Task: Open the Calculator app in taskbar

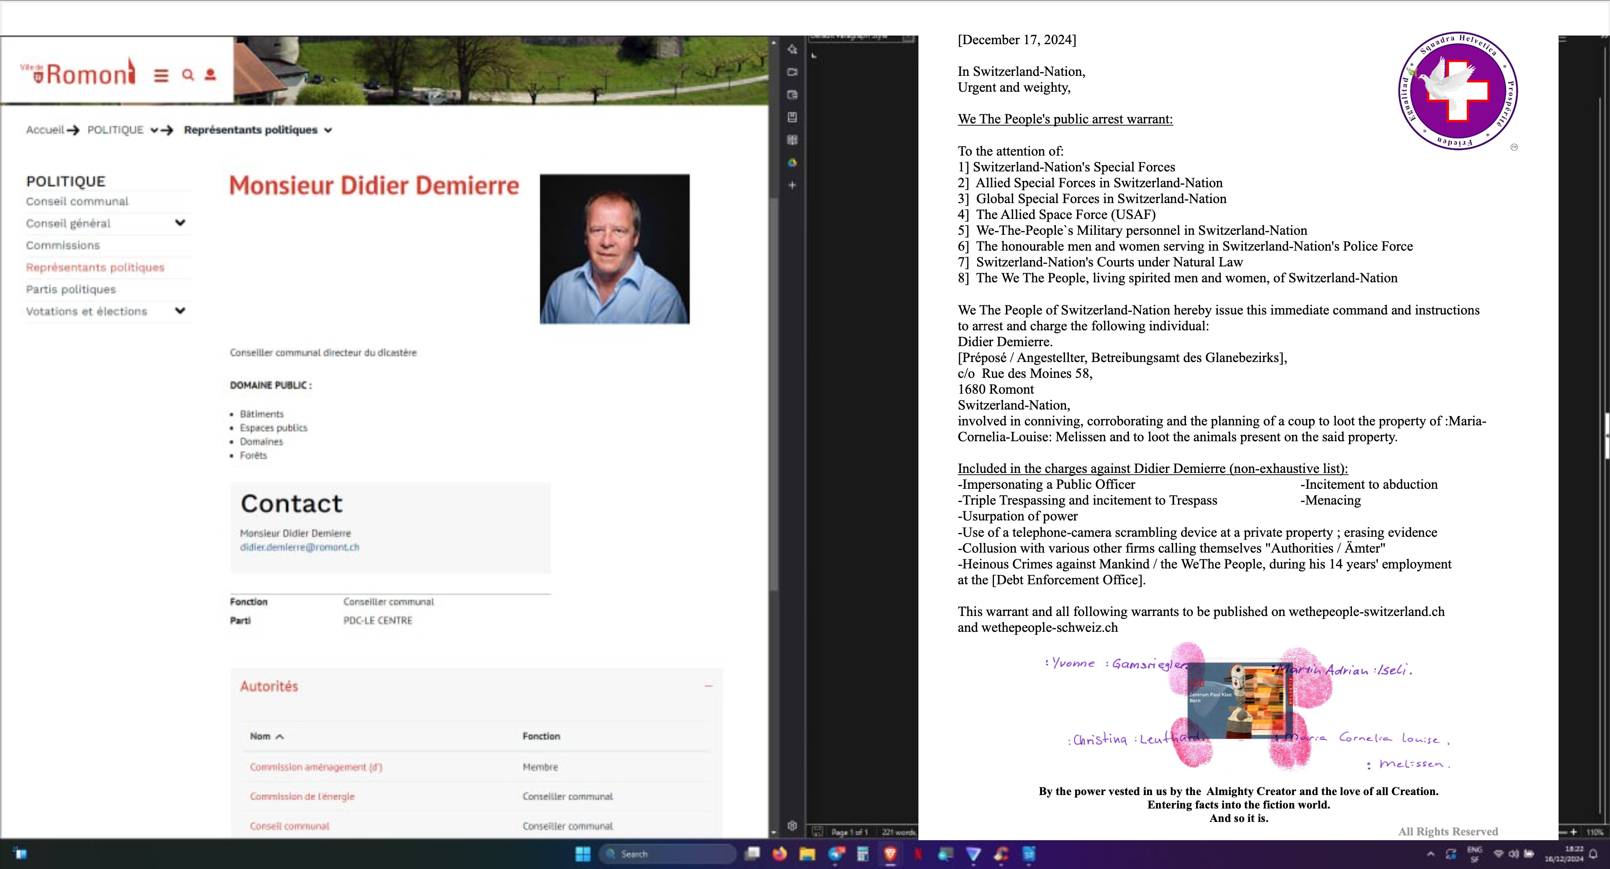Action: [x=863, y=853]
